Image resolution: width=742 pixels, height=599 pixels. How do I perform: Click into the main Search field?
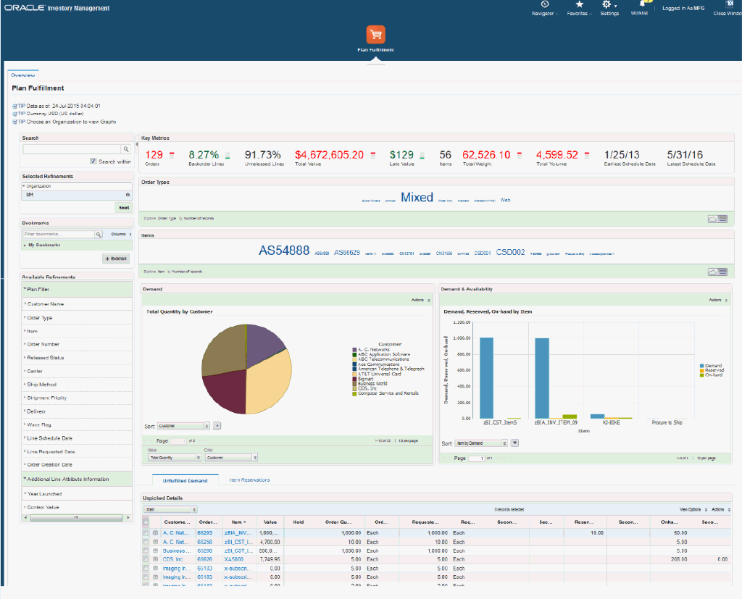[x=72, y=149]
